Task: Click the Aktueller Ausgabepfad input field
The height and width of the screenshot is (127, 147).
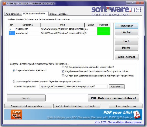Action: (x=73, y=87)
